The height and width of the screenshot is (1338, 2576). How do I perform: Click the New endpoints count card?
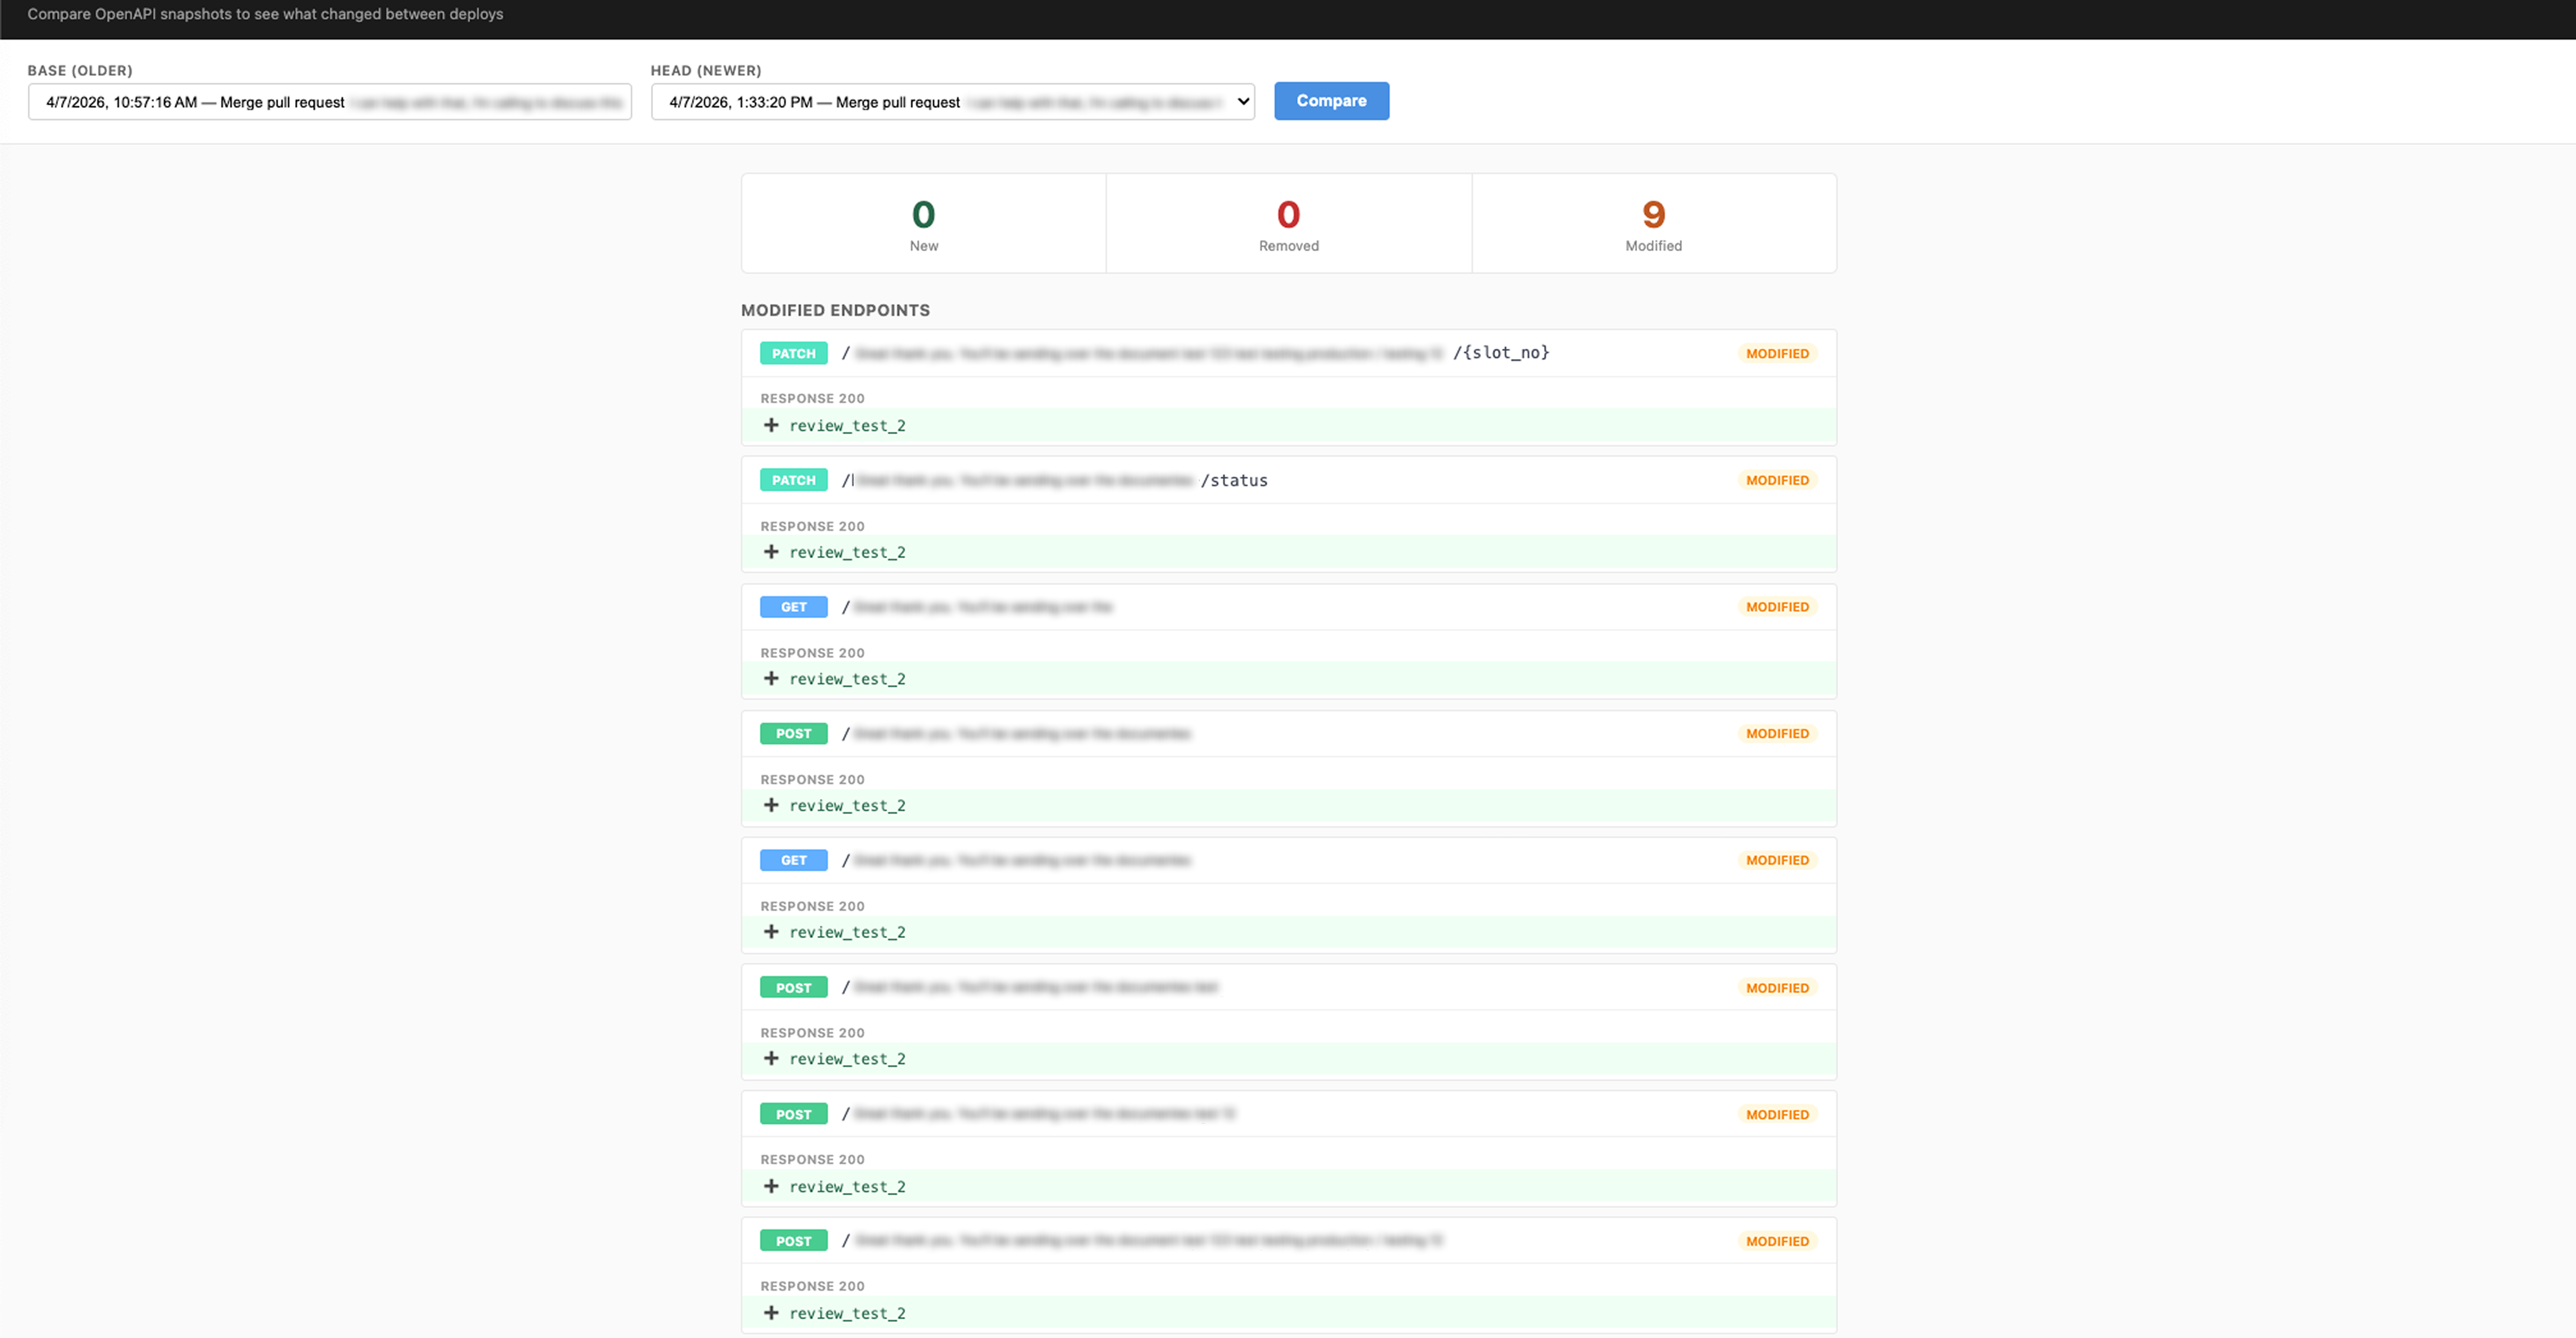923,223
